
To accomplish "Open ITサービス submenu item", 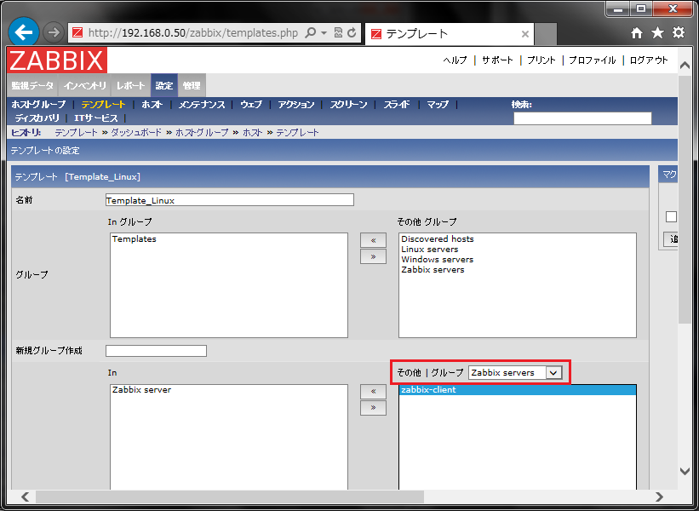I will [96, 118].
